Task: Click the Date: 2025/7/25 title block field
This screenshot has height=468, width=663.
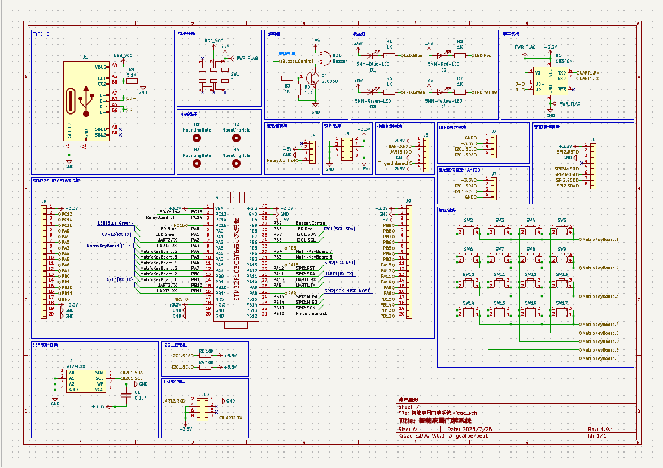Action: tap(469, 430)
